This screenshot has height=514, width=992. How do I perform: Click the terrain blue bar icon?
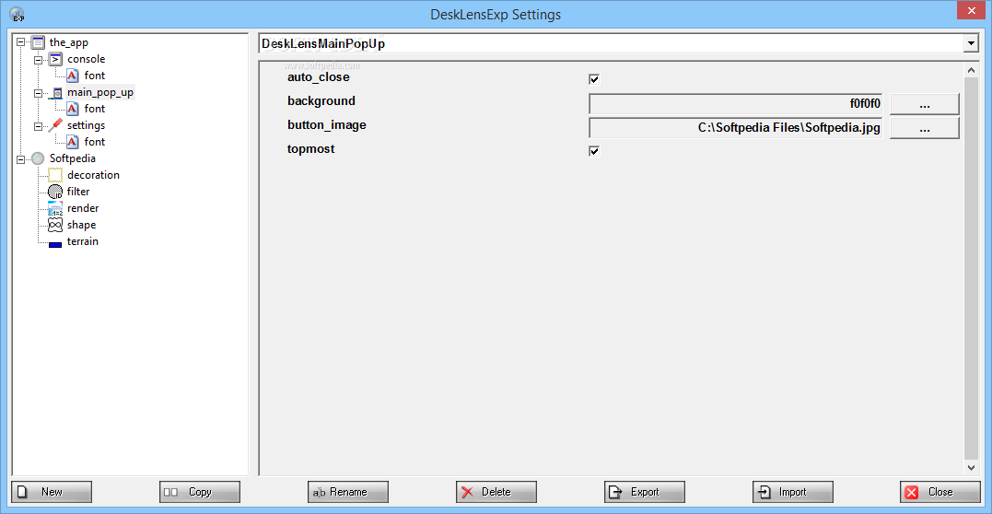(x=55, y=244)
